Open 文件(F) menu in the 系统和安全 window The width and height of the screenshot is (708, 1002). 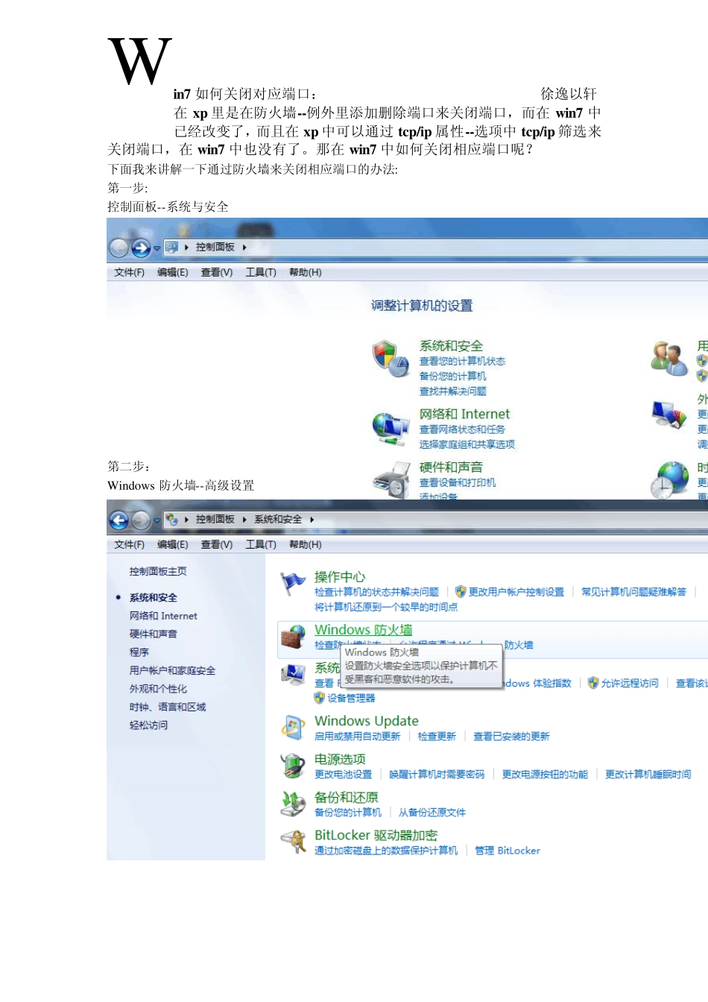[x=130, y=545]
